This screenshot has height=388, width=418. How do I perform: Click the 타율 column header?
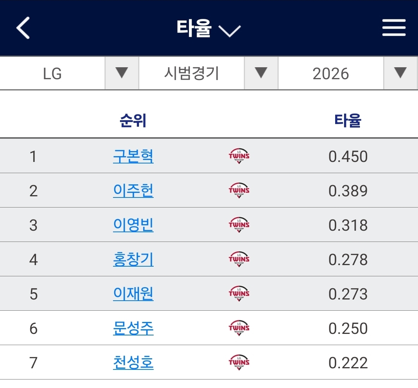(348, 121)
